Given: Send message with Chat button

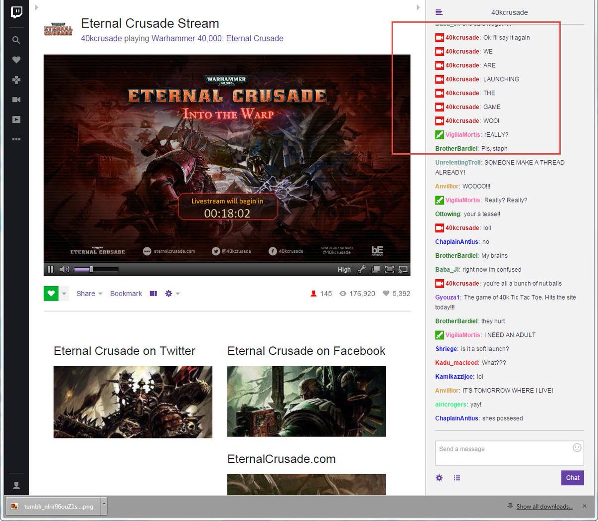Looking at the screenshot, I should coord(573,478).
